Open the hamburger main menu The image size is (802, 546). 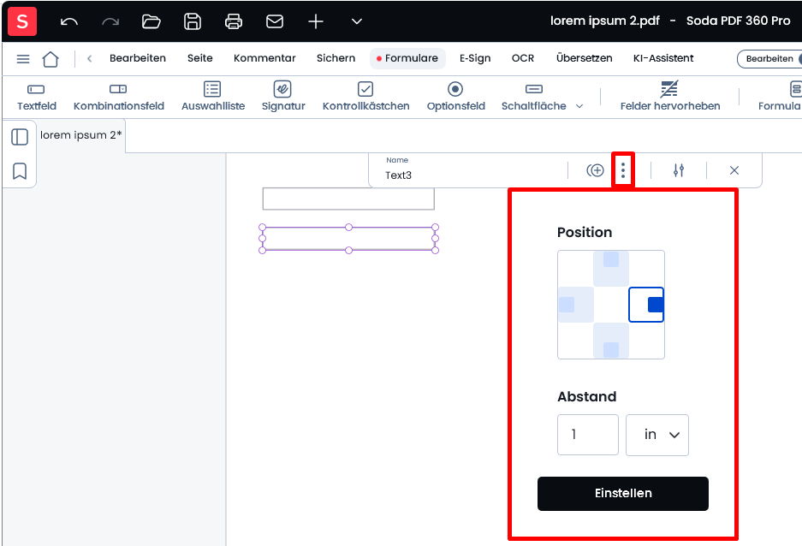pyautogui.click(x=23, y=59)
